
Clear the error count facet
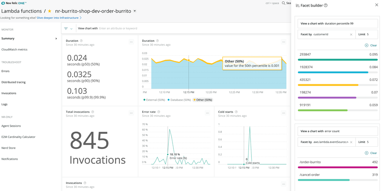point(371,153)
